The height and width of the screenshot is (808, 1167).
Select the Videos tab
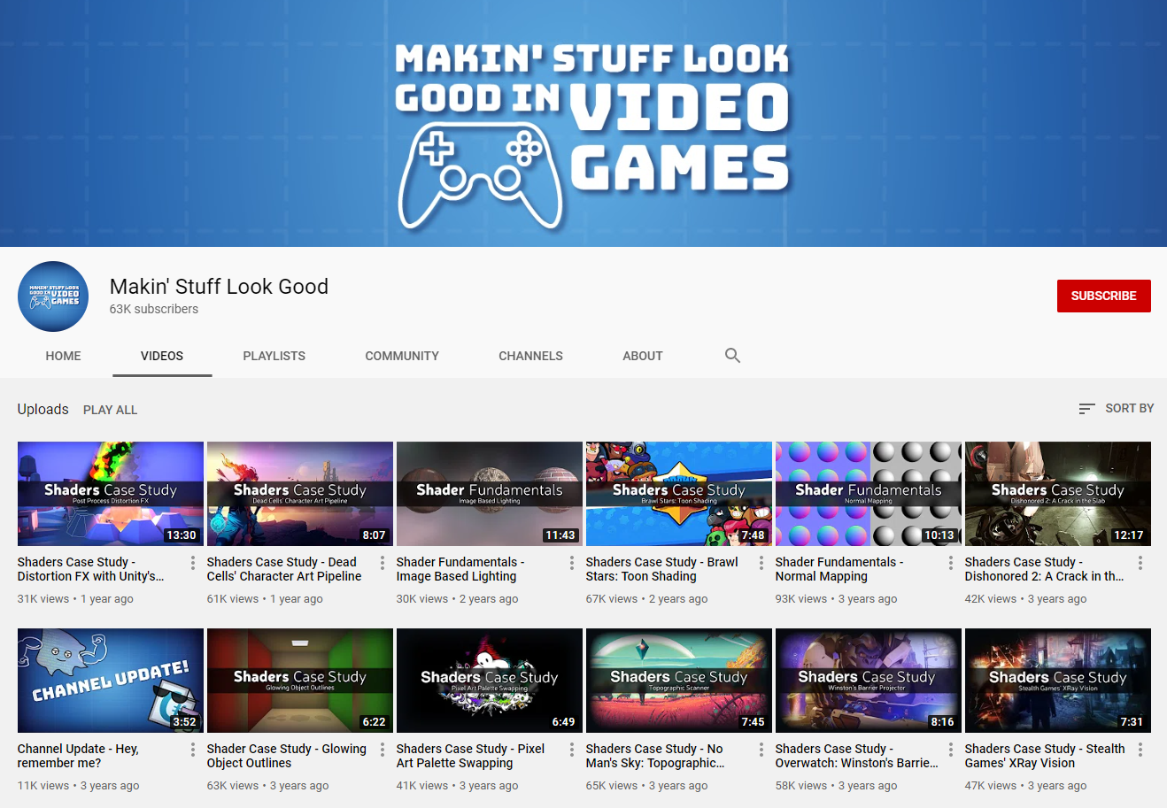(162, 356)
